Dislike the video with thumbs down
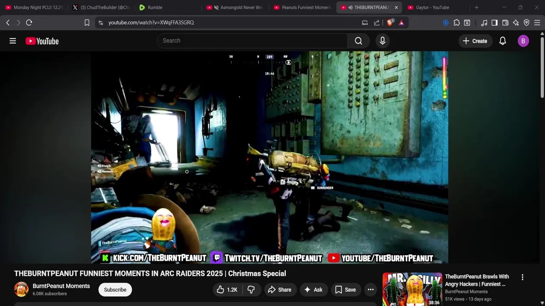545x306 pixels. click(x=251, y=290)
